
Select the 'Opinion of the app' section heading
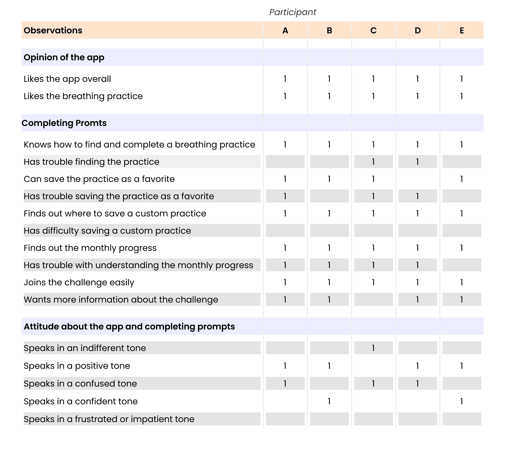pyautogui.click(x=64, y=57)
